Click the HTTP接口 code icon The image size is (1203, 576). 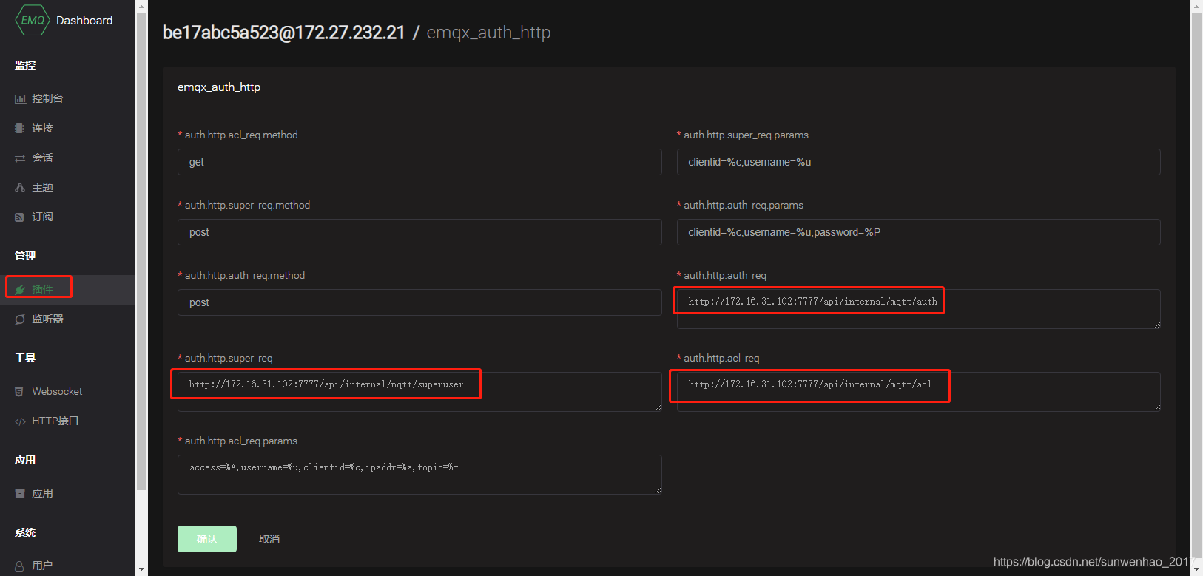pyautogui.click(x=20, y=421)
